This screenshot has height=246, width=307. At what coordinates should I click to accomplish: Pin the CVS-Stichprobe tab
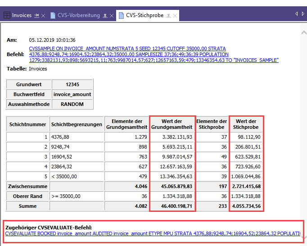(x=168, y=16)
